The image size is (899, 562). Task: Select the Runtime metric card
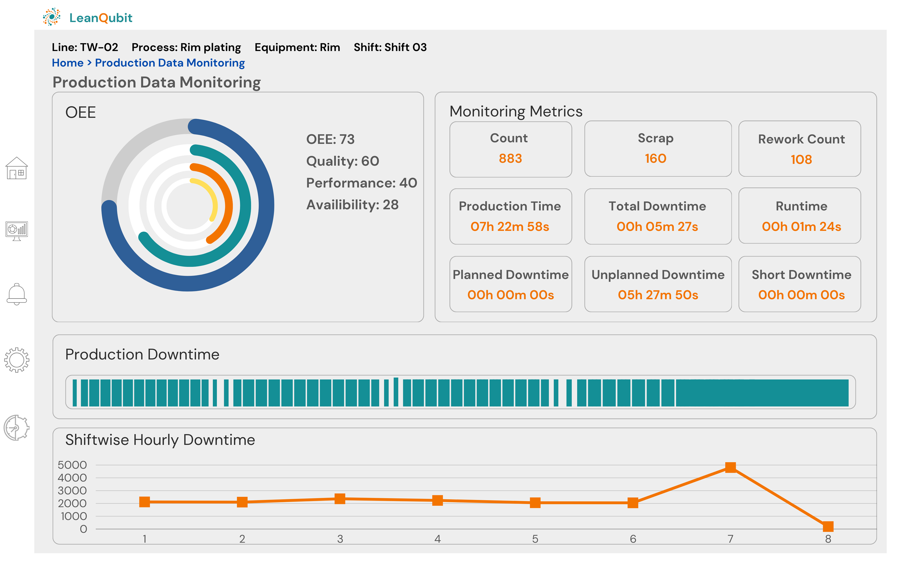point(799,216)
